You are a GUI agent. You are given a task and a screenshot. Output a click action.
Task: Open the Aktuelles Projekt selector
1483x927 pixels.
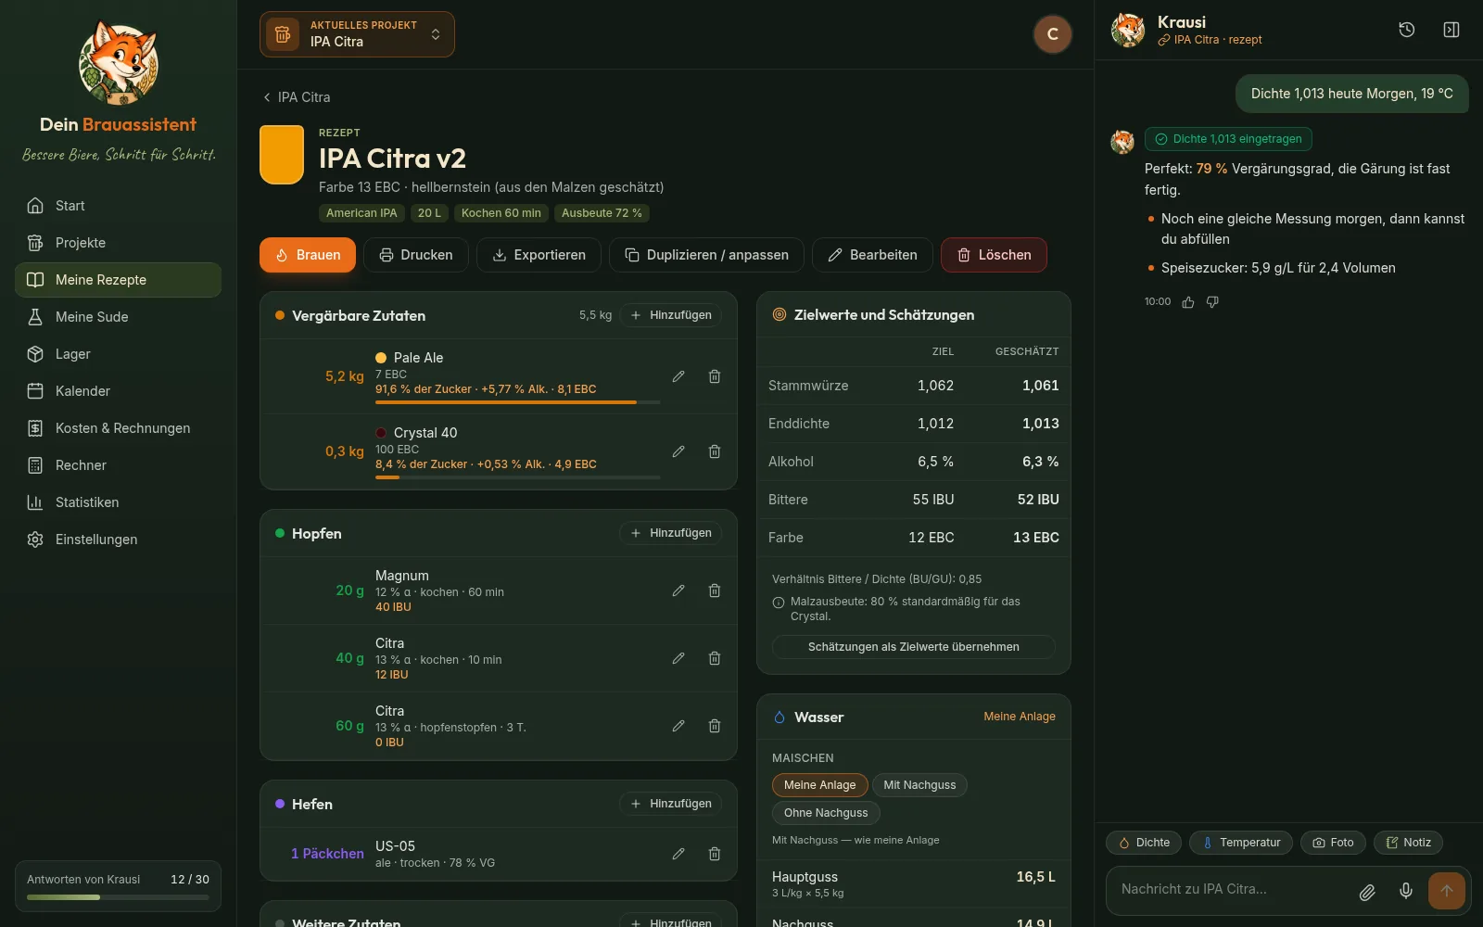point(357,34)
